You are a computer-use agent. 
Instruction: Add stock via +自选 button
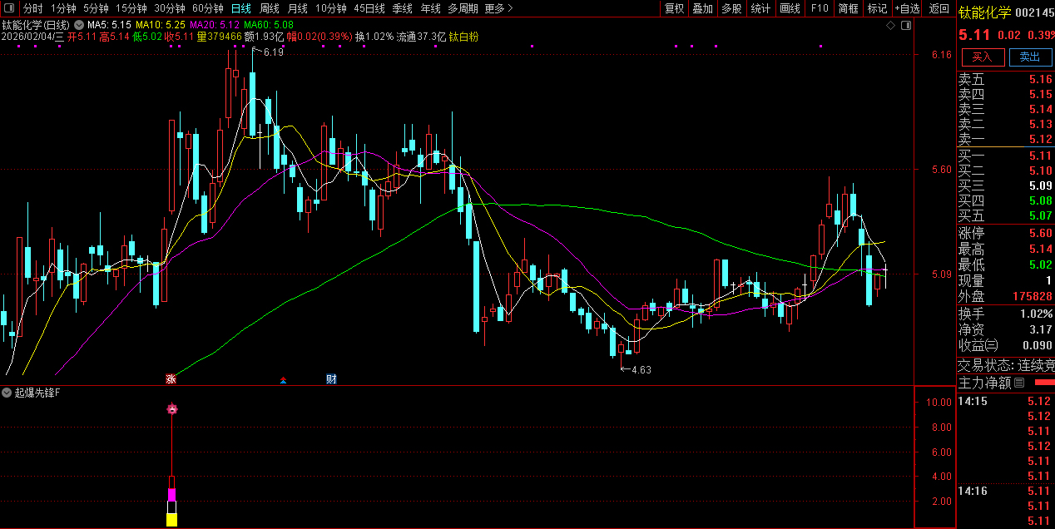pyautogui.click(x=908, y=8)
